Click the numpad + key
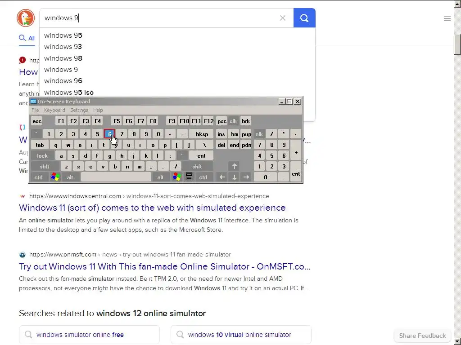Image resolution: width=461 pixels, height=345 pixels. click(296, 153)
